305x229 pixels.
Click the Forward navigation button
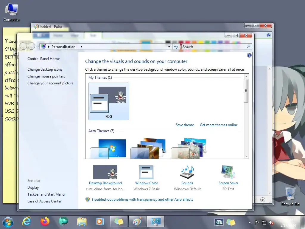31,46
